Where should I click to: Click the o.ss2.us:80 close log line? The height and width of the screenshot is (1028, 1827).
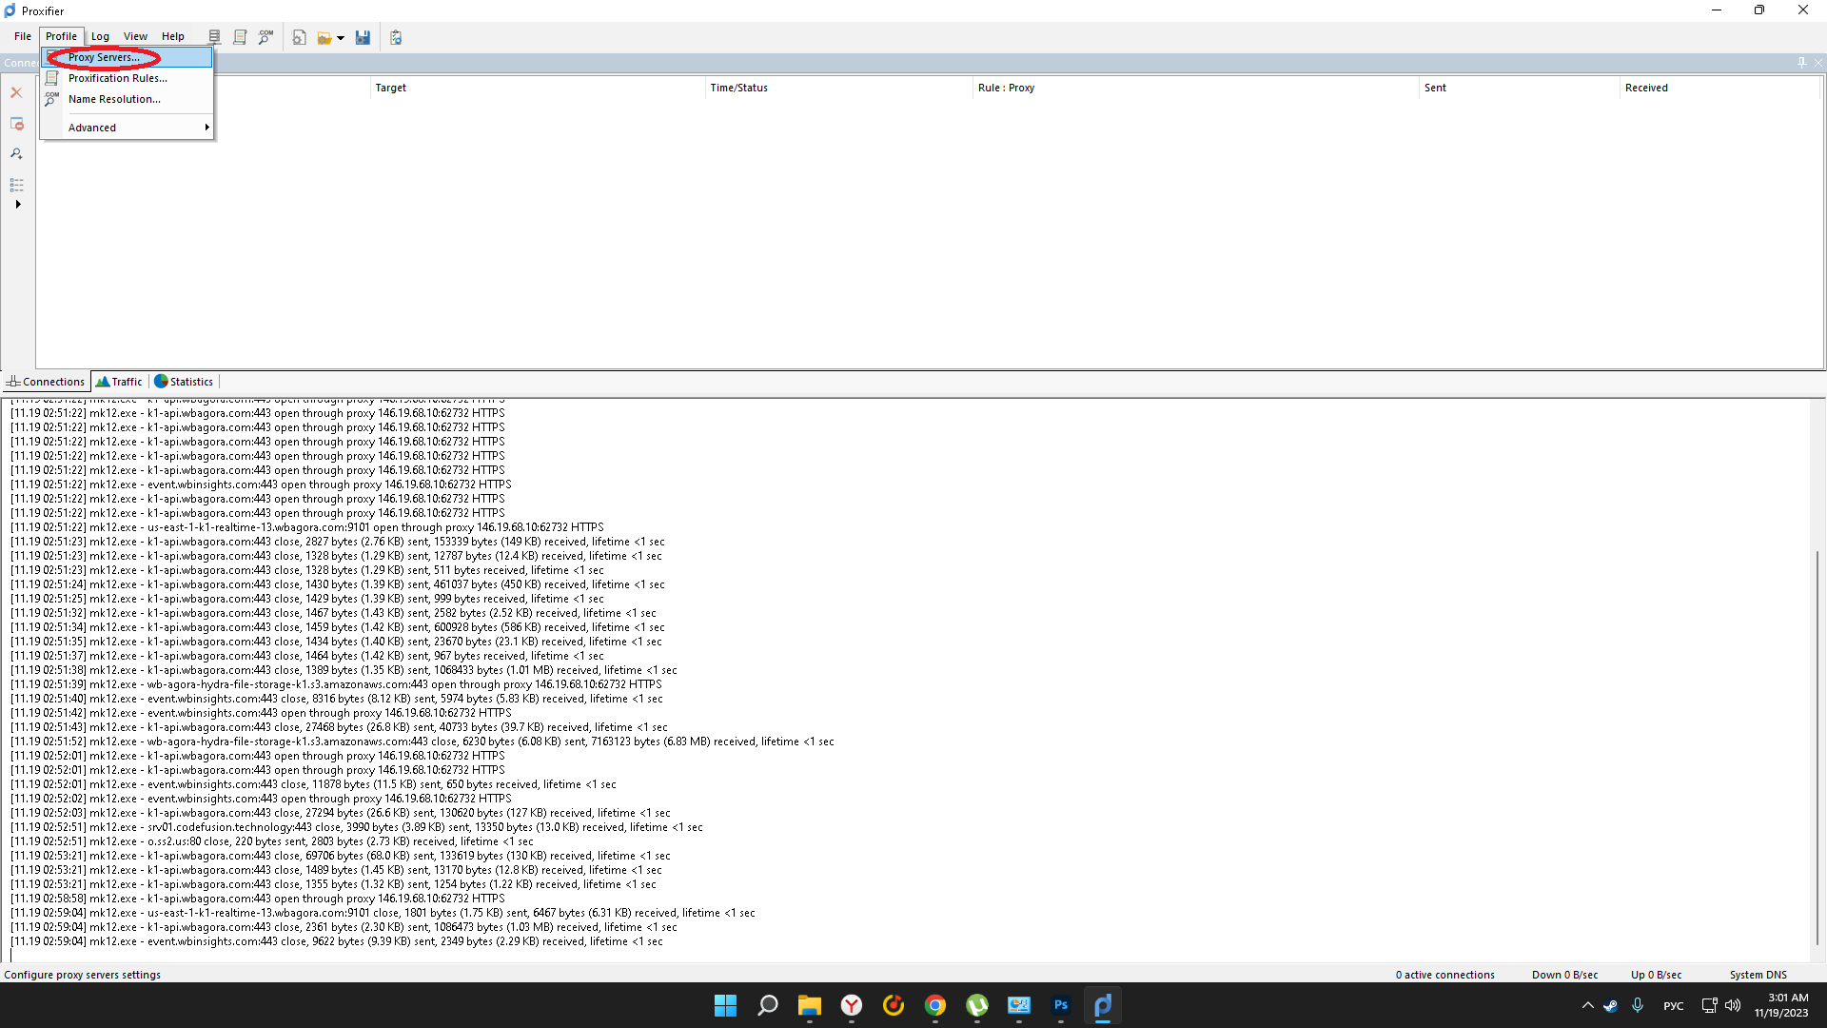click(272, 841)
